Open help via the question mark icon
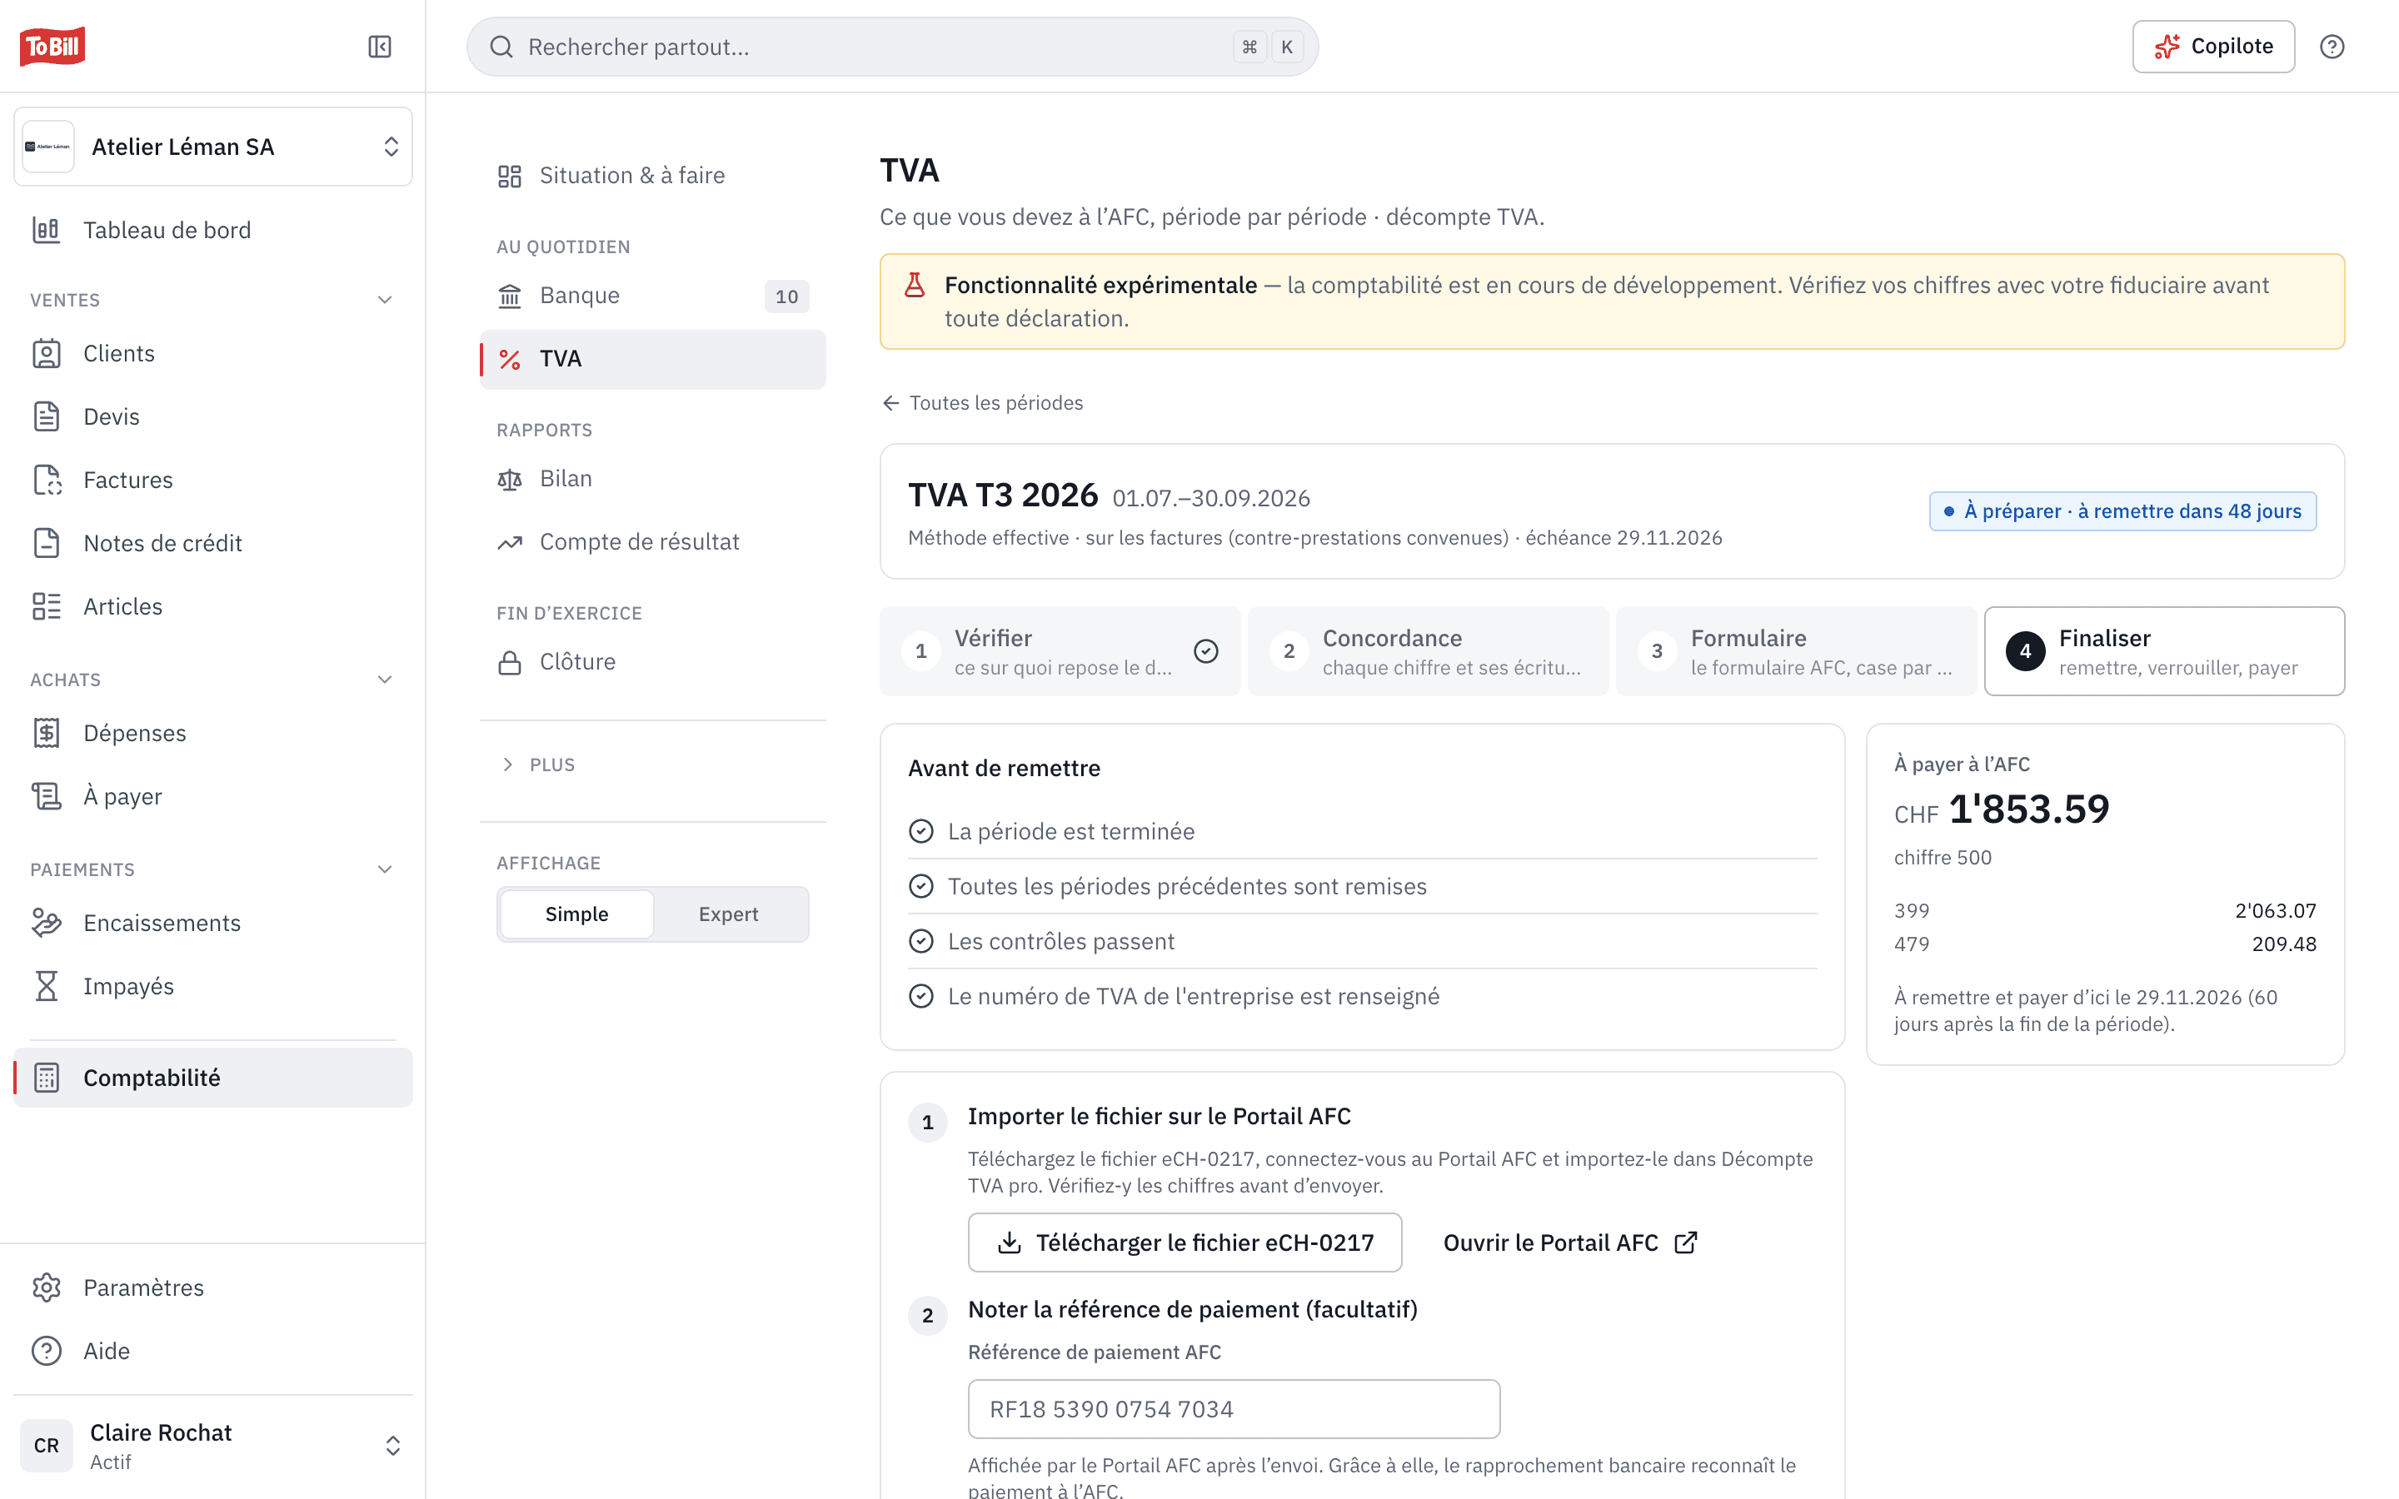 pyautogui.click(x=2332, y=47)
